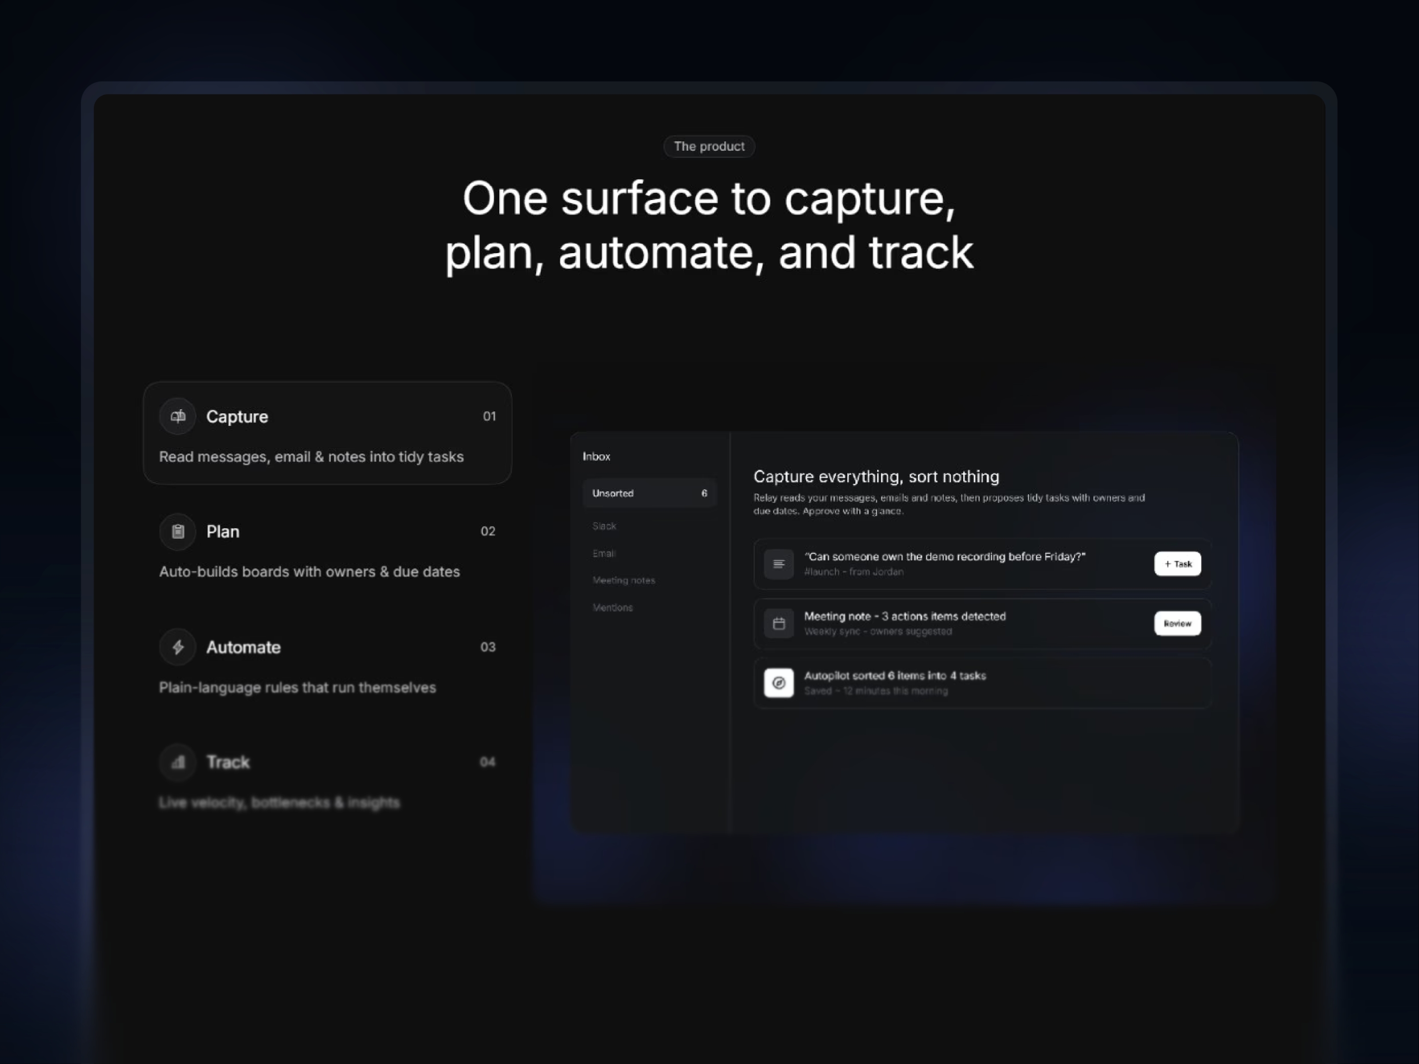Click "Weekly sync - owners suggested" subtitle
The height and width of the screenshot is (1064, 1419).
pos(878,632)
